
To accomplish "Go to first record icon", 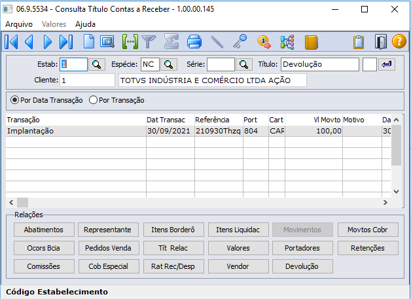I will [12, 42].
